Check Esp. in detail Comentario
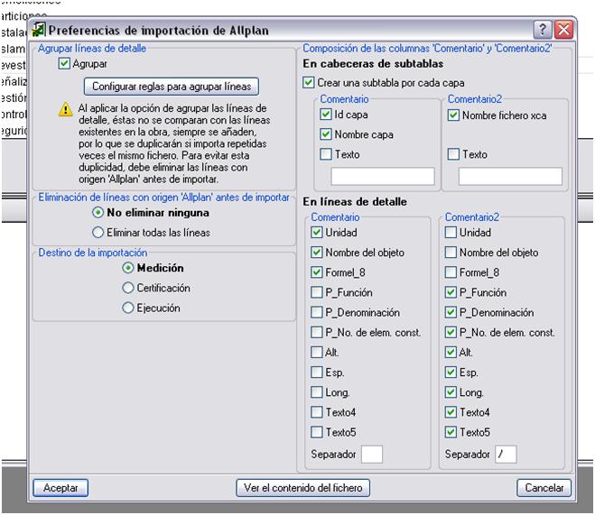 point(317,372)
